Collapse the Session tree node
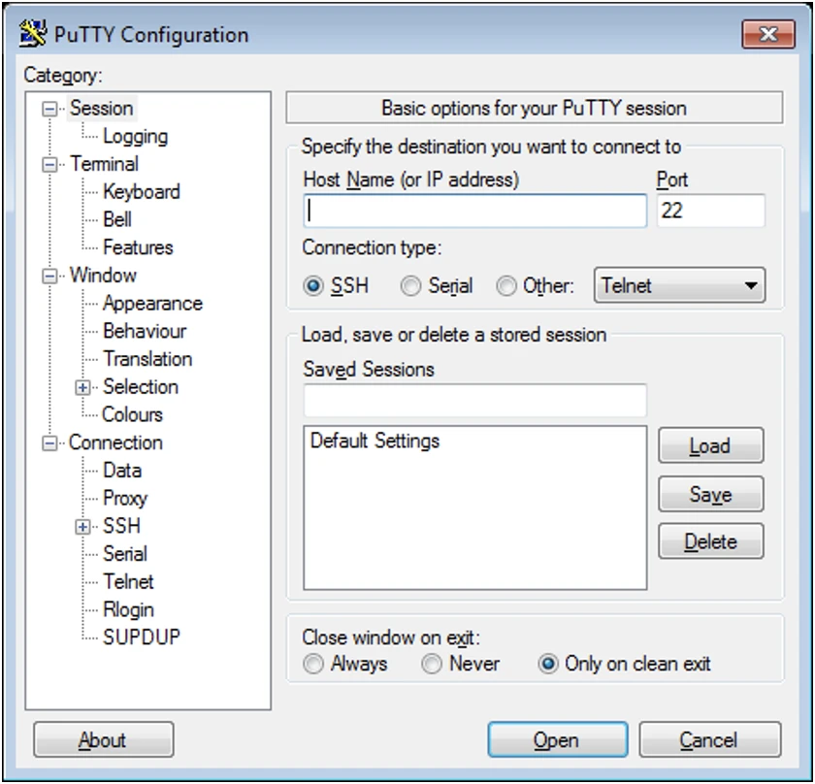Image resolution: width=815 pixels, height=784 pixels. (49, 109)
